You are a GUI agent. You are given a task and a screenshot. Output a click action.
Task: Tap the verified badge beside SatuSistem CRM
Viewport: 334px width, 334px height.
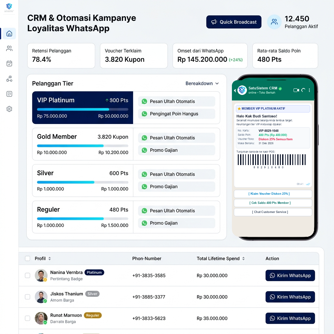(280, 89)
